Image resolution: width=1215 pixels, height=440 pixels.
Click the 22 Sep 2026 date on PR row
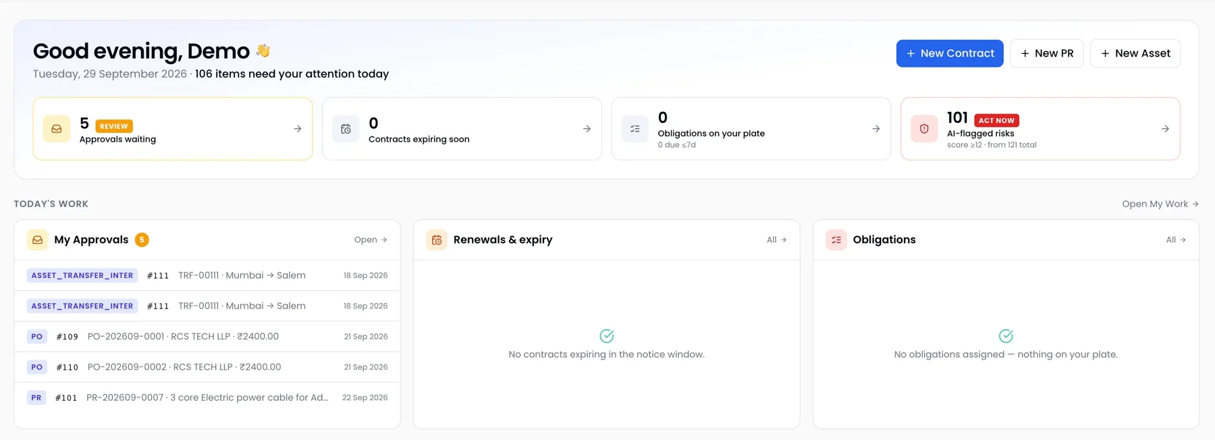pos(365,397)
